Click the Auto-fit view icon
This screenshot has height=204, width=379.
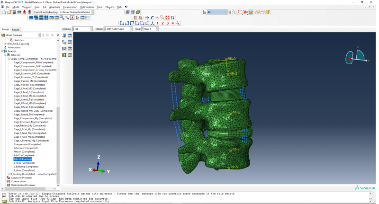168,18
